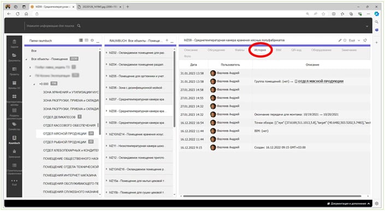Sort history by the Пользователь column header
The image size is (385, 211).
click(x=230, y=65)
